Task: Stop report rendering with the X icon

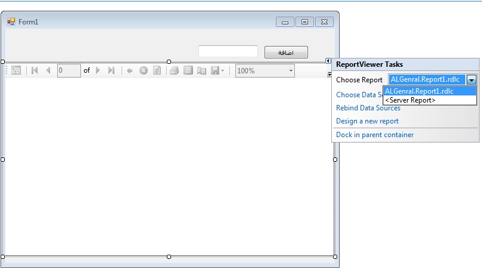Action: coord(144,70)
